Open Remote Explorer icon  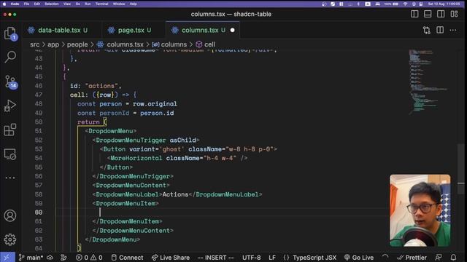[10, 154]
